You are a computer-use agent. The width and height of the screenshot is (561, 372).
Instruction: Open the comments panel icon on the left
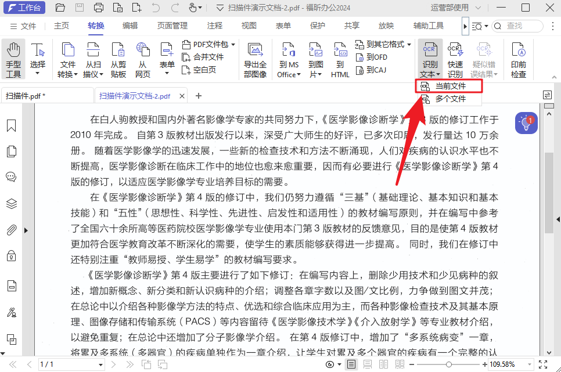pyautogui.click(x=11, y=177)
